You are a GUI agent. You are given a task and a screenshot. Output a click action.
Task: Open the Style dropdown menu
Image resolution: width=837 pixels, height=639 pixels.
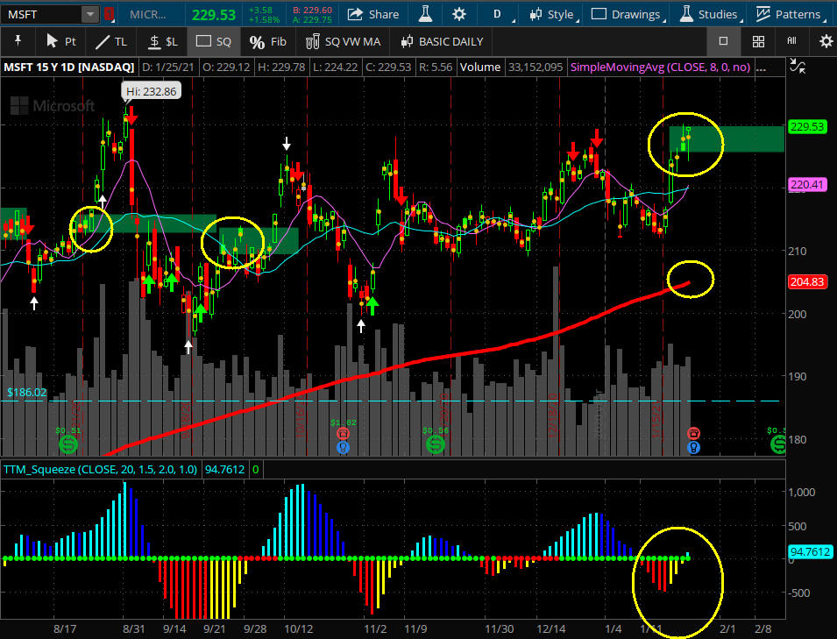(552, 14)
